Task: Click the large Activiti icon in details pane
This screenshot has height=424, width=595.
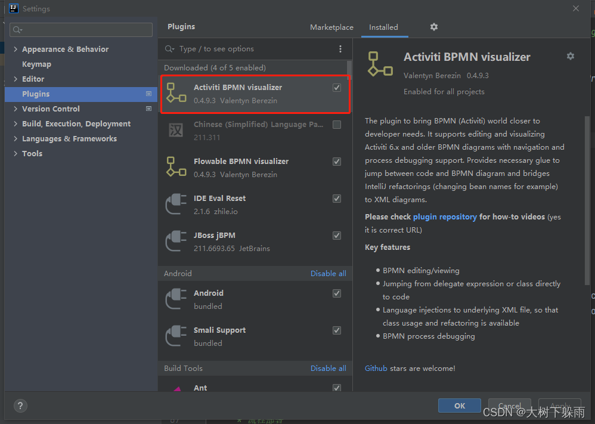Action: click(380, 64)
